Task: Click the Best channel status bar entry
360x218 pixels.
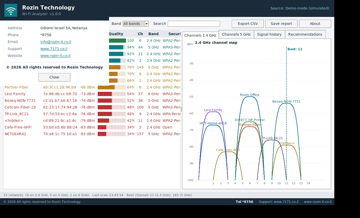Action: [159, 195]
